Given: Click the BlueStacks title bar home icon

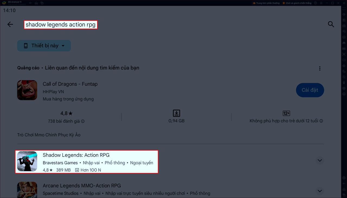Looking at the screenshot, I should point(36,3).
